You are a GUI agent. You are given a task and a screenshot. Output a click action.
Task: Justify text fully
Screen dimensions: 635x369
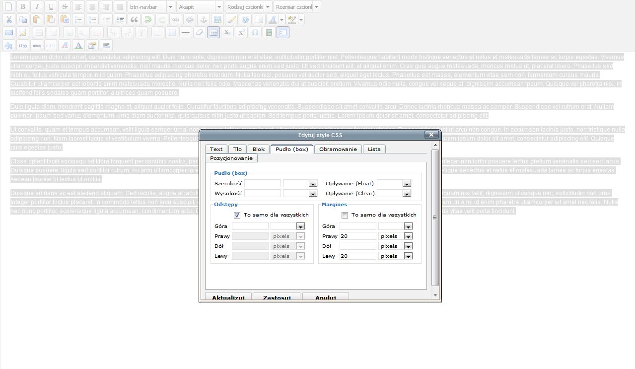click(x=120, y=6)
